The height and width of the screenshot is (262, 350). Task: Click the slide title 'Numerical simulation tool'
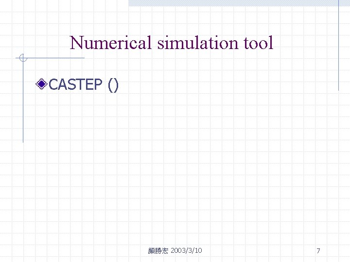[x=172, y=42]
